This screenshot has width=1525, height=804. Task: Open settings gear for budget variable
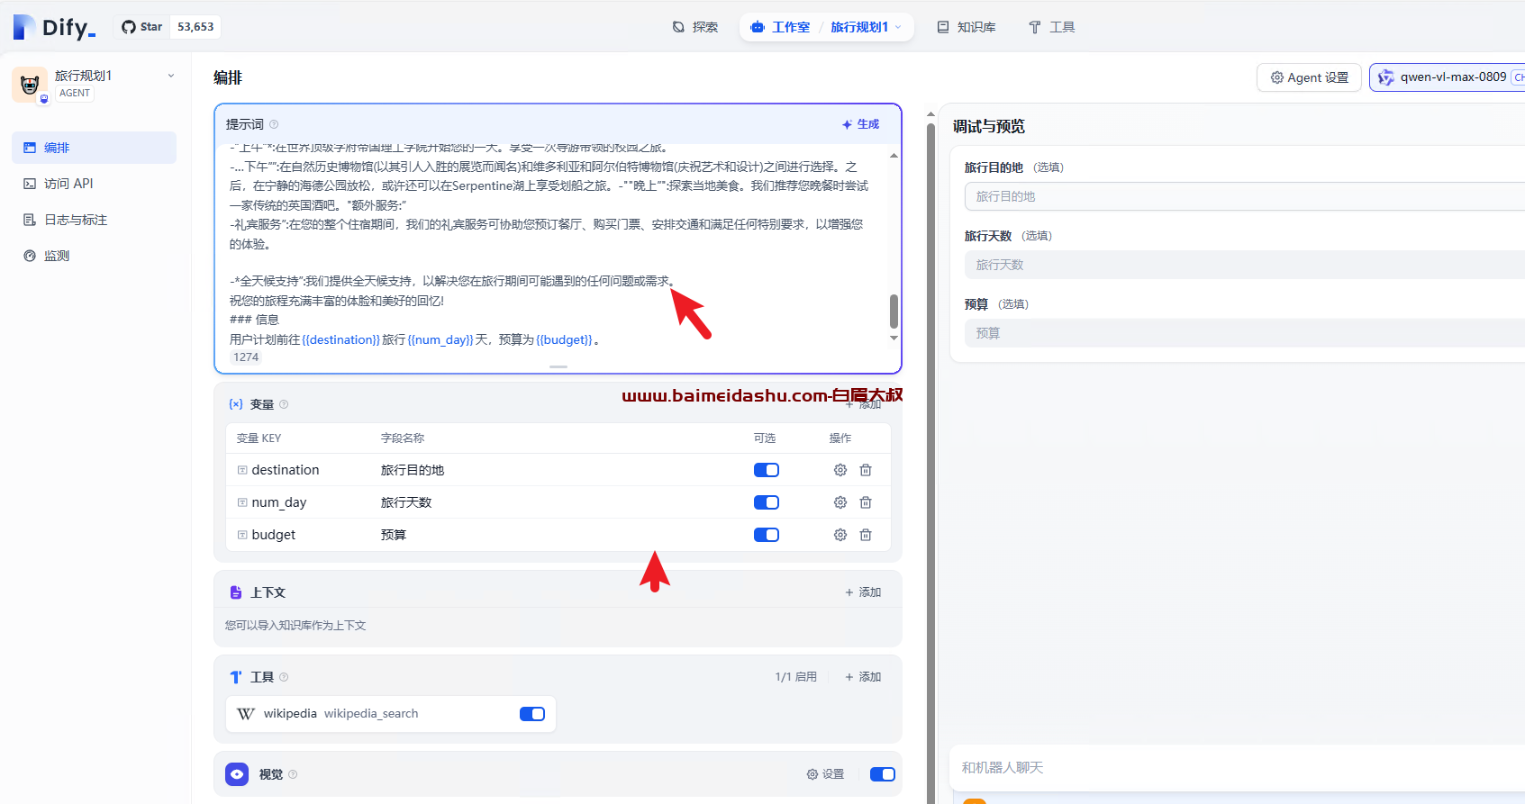(840, 535)
